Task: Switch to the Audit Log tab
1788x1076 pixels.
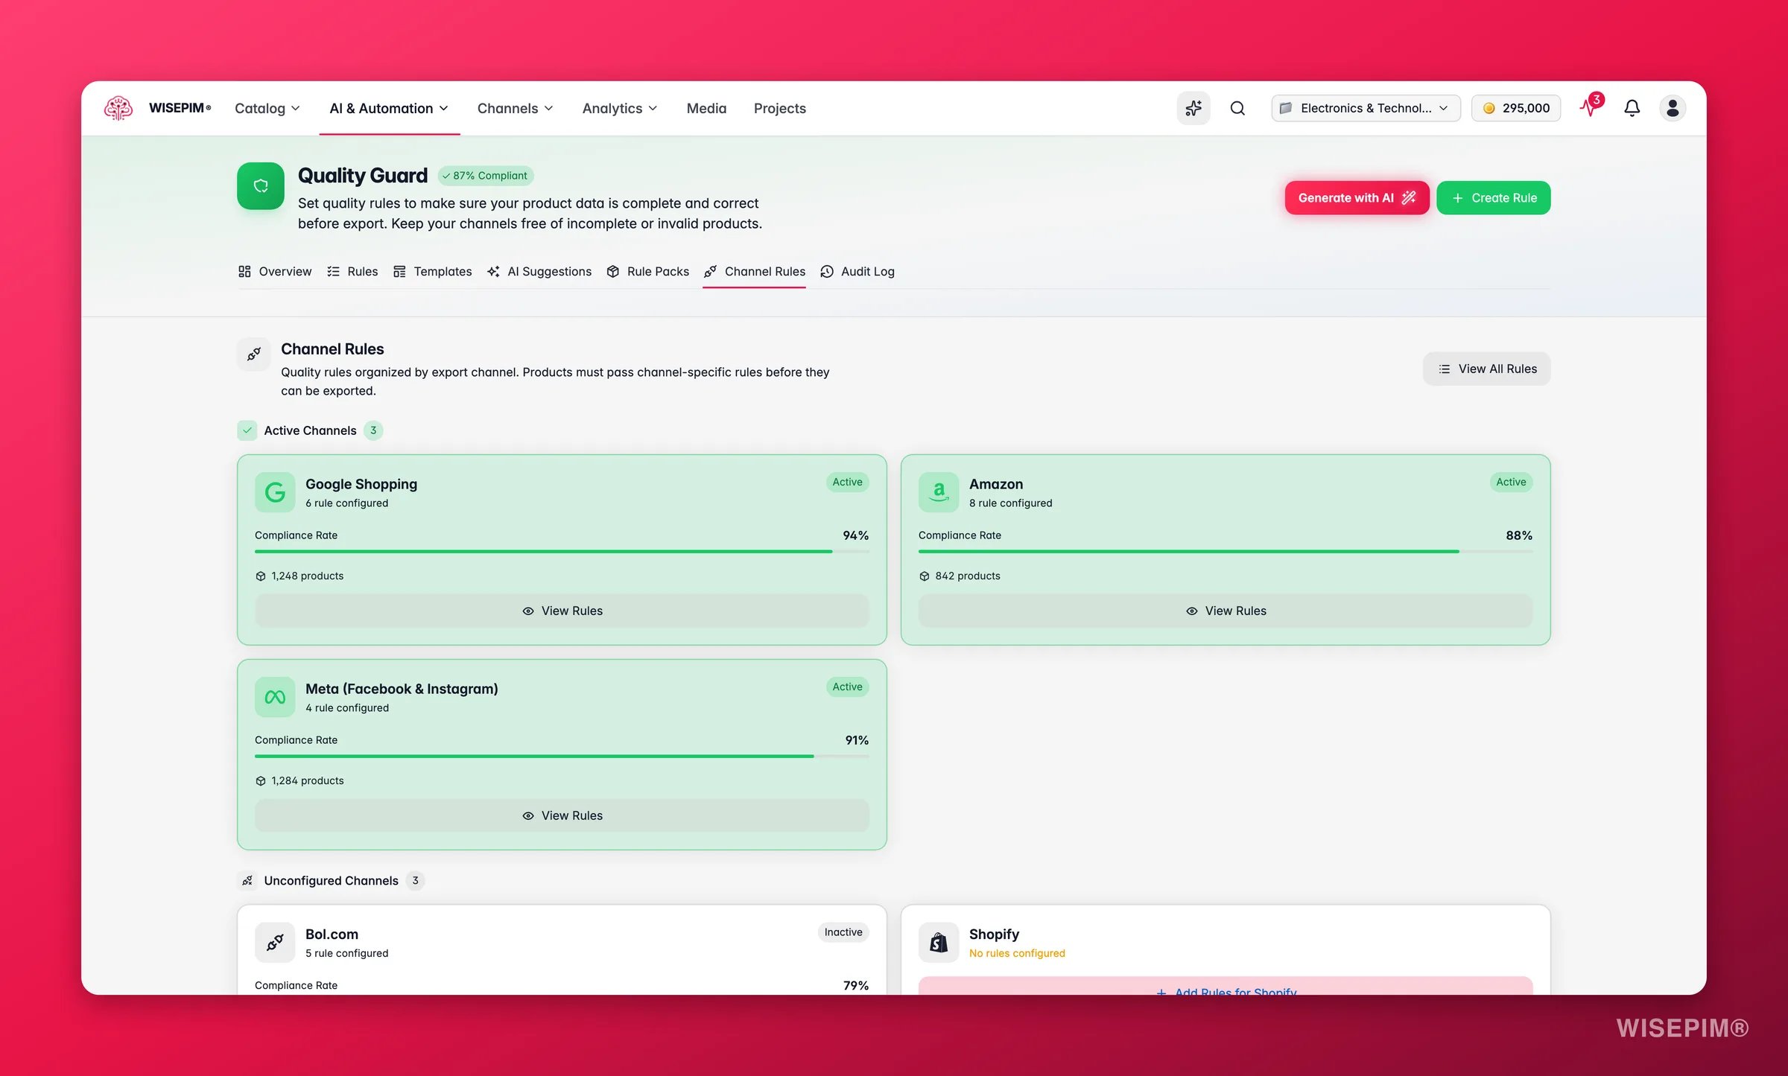Action: 857,271
